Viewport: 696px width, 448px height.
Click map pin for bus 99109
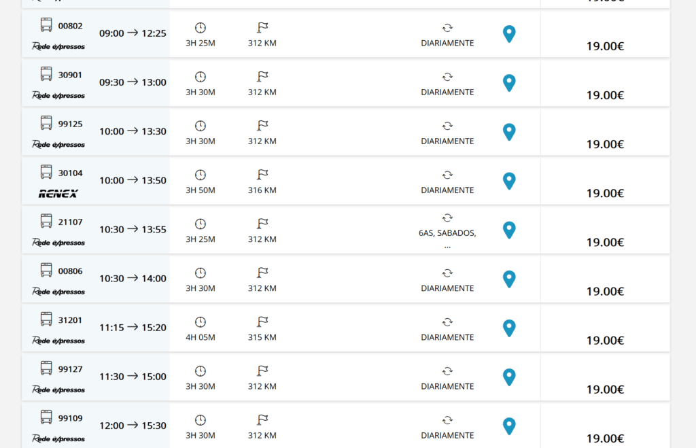click(x=509, y=426)
